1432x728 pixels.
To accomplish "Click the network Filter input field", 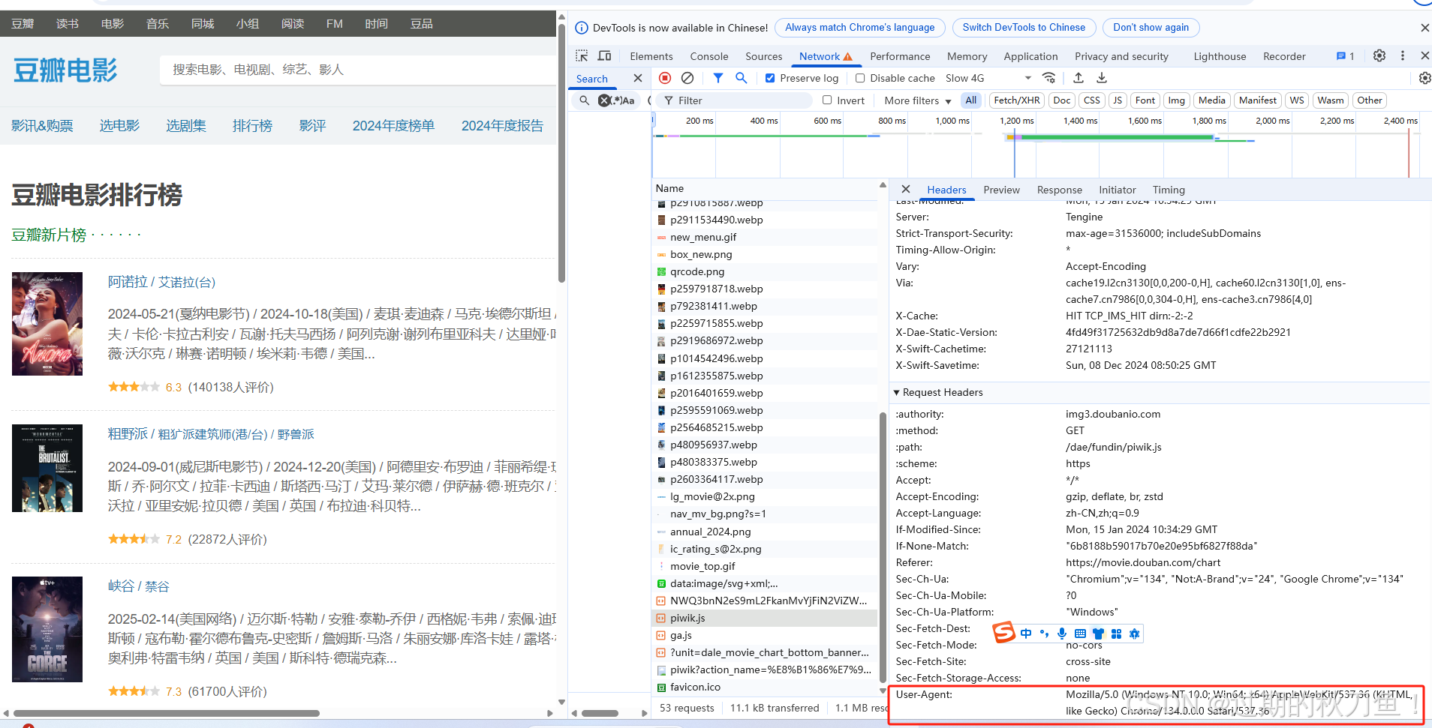I will coord(734,100).
